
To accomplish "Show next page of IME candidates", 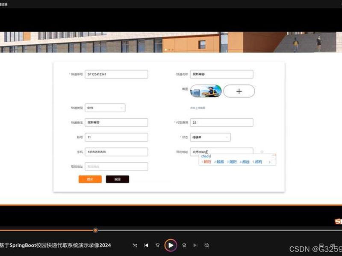I will 270,162.
